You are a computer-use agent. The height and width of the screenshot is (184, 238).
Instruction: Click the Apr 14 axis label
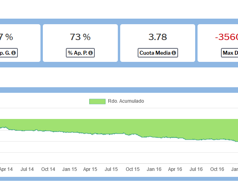(6, 169)
